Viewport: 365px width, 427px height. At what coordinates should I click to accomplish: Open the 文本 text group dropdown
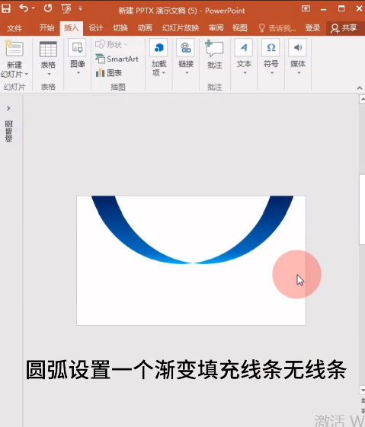pos(244,57)
